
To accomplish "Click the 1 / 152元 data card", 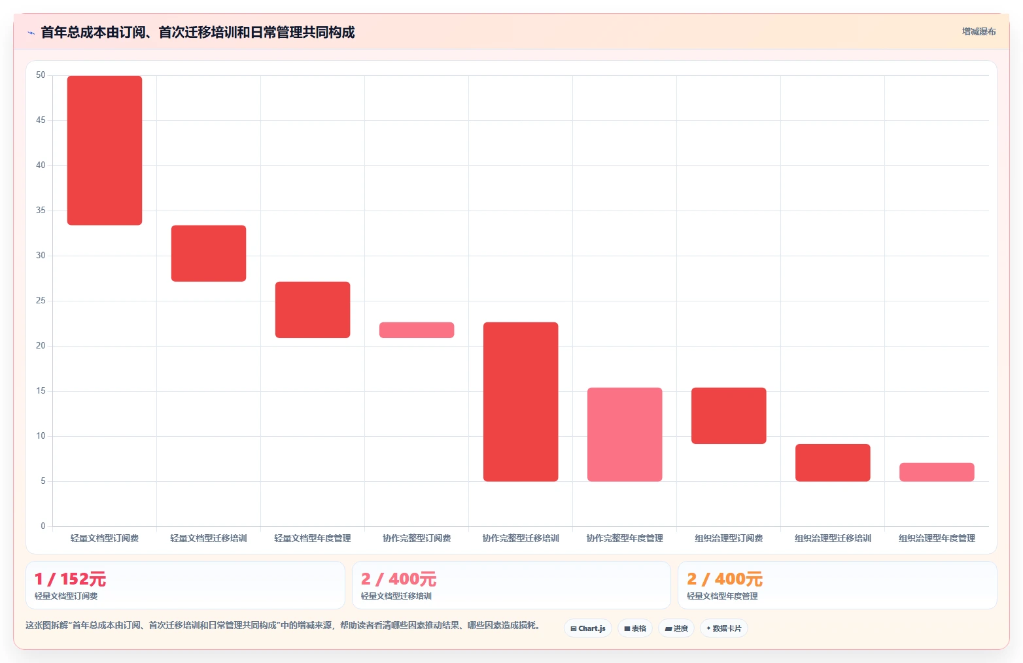I will click(185, 585).
